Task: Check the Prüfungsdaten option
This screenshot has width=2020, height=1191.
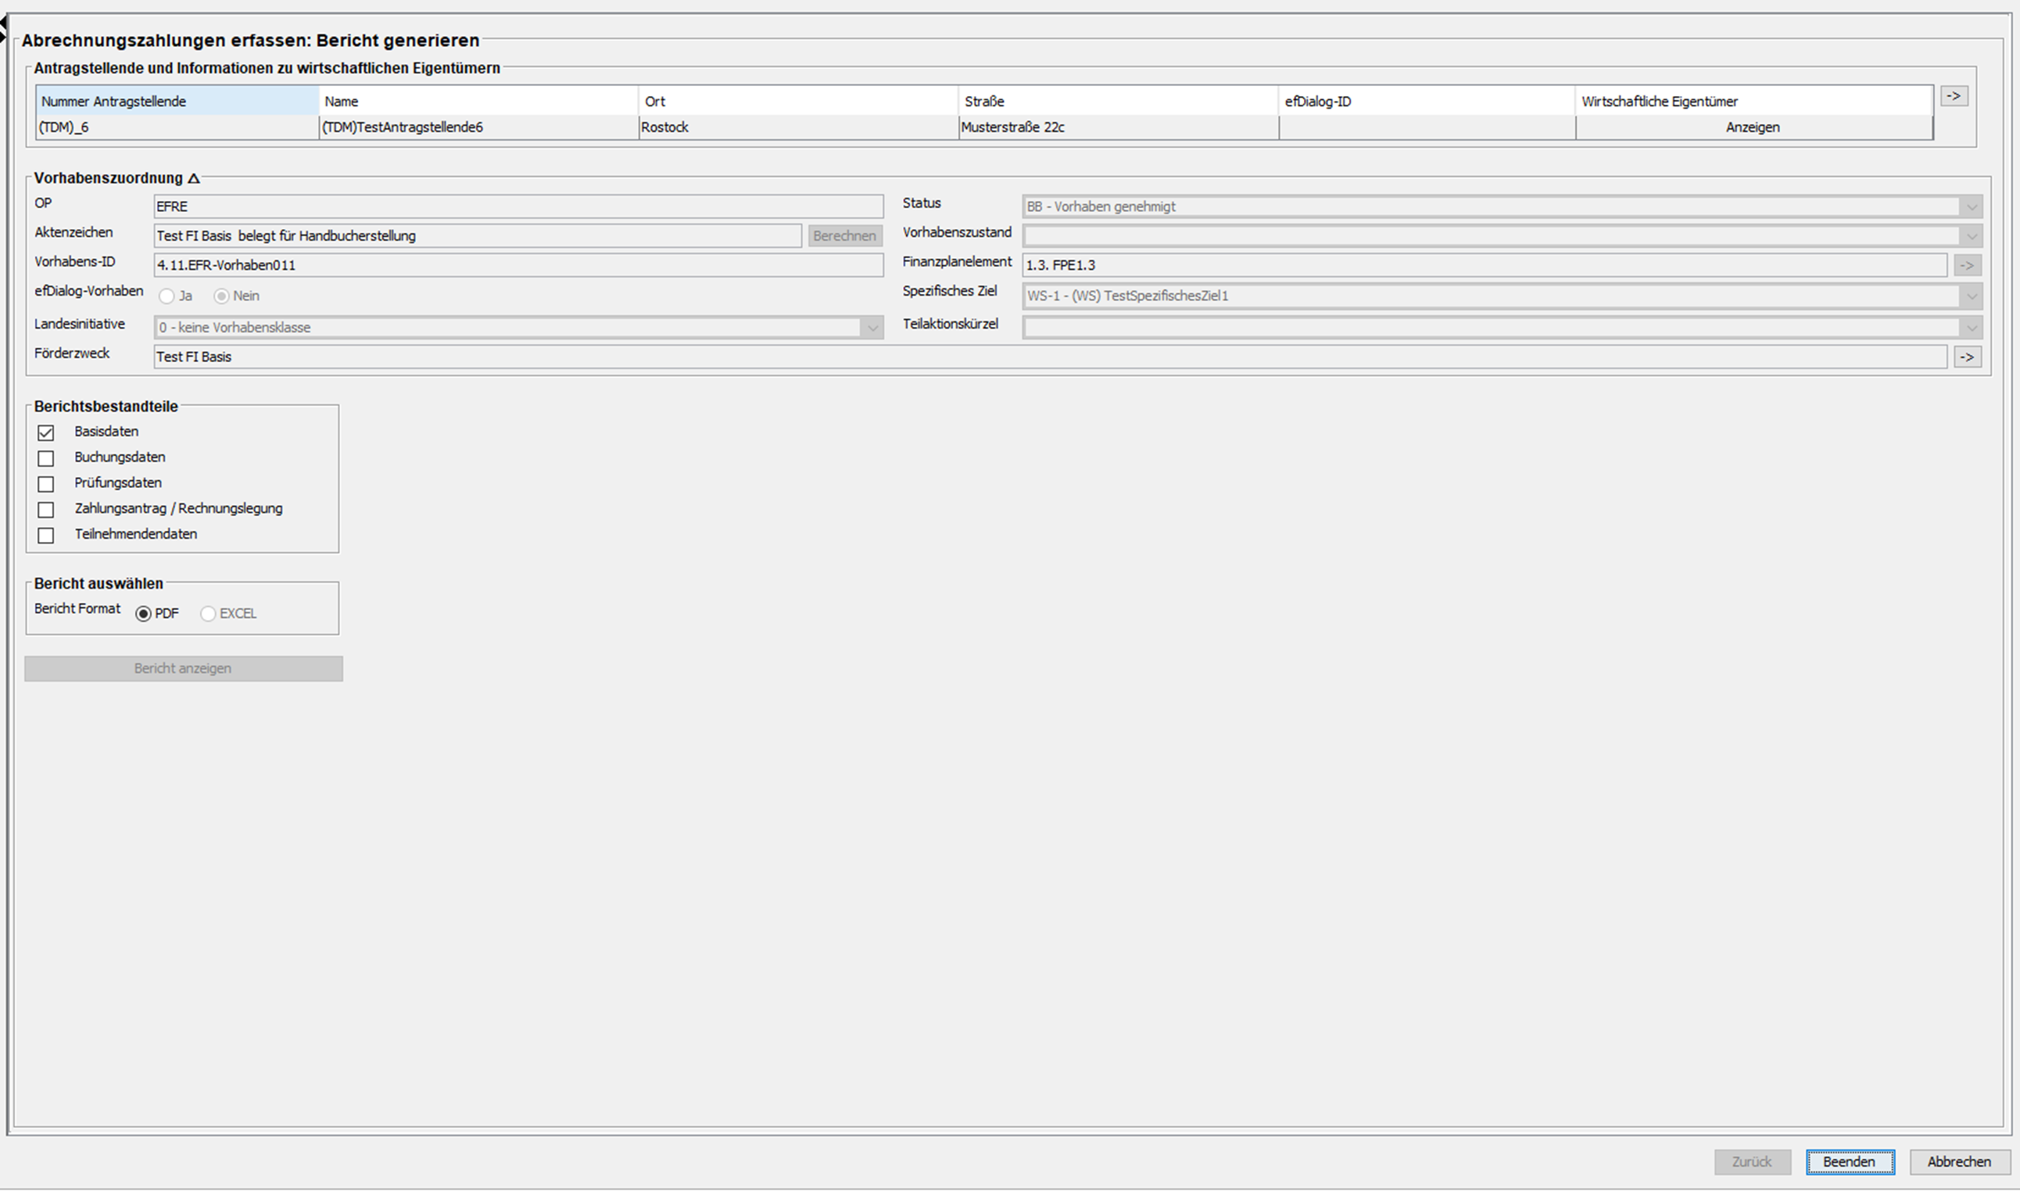Action: 45,484
